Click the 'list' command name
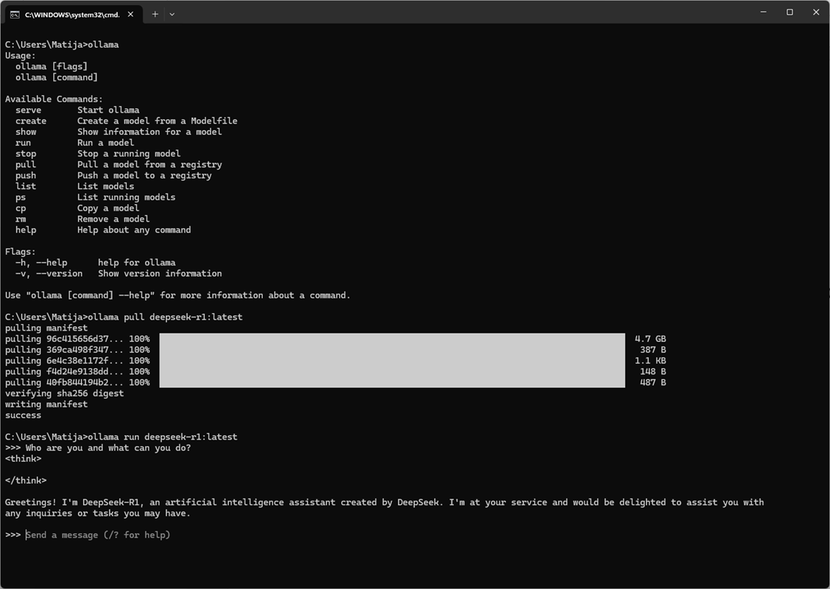 point(26,186)
